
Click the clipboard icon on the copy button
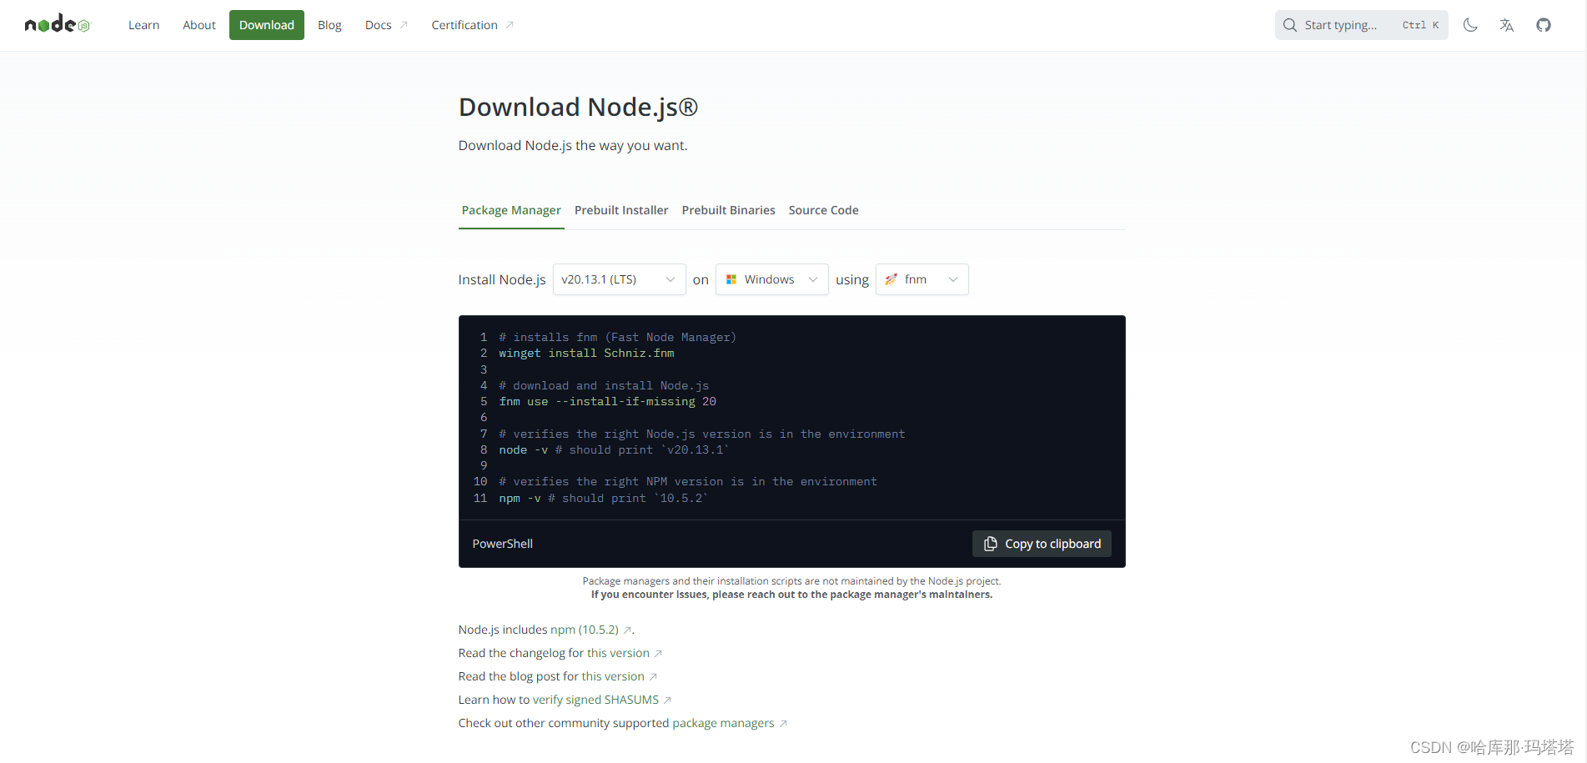click(x=990, y=543)
